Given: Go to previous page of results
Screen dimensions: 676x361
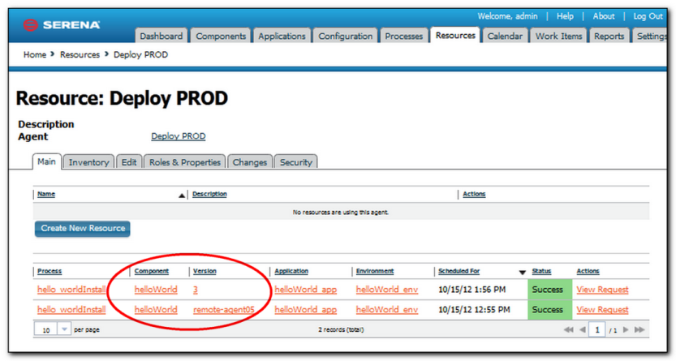Looking at the screenshot, I should tap(583, 330).
